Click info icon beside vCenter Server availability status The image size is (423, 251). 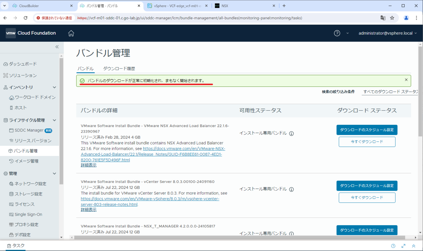[x=292, y=189]
